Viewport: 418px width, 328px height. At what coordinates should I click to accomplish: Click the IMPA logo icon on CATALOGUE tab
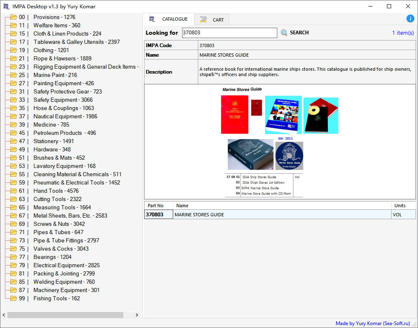[x=152, y=19]
